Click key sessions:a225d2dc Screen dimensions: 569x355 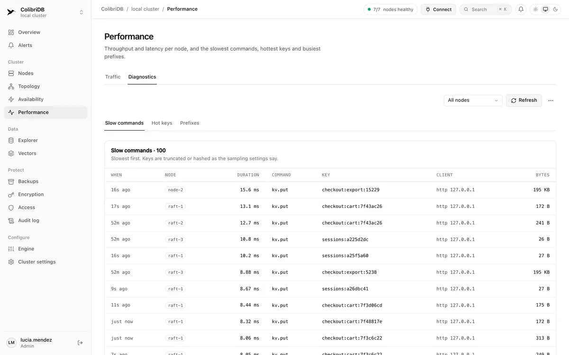click(345, 240)
